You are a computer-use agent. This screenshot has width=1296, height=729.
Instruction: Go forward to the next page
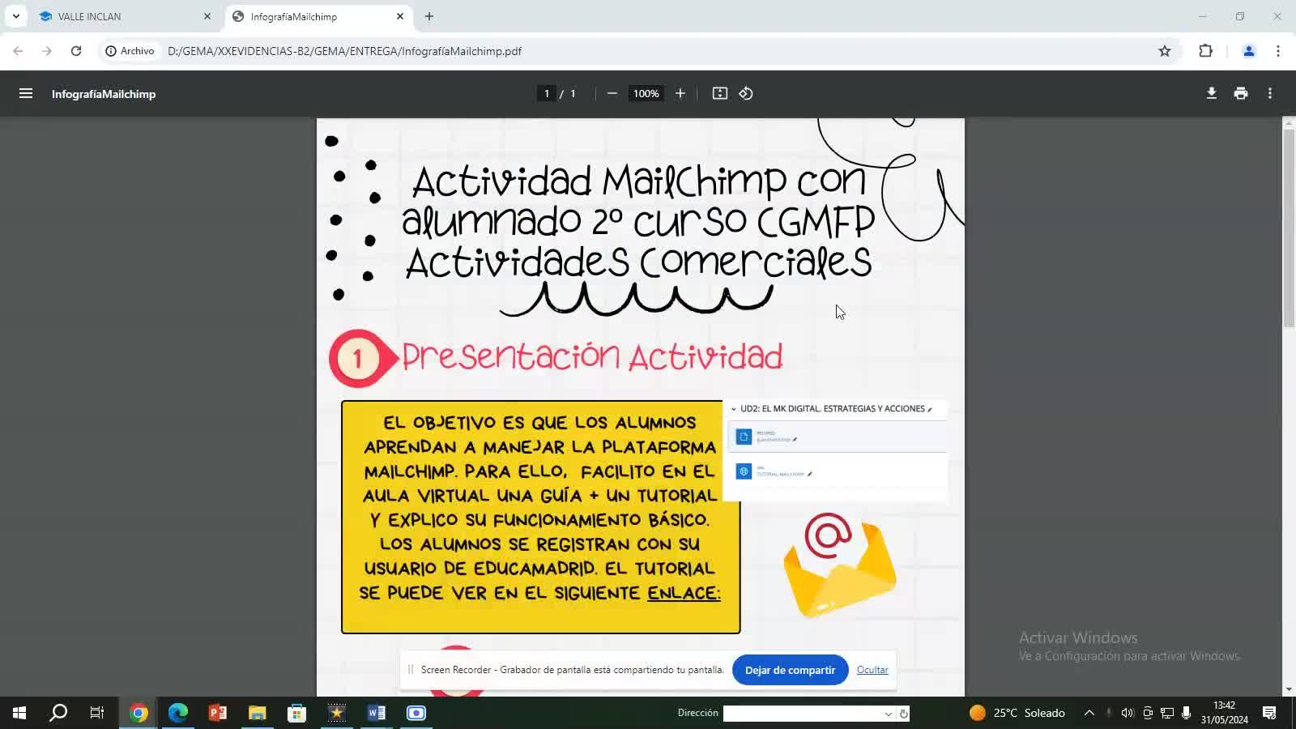47,51
